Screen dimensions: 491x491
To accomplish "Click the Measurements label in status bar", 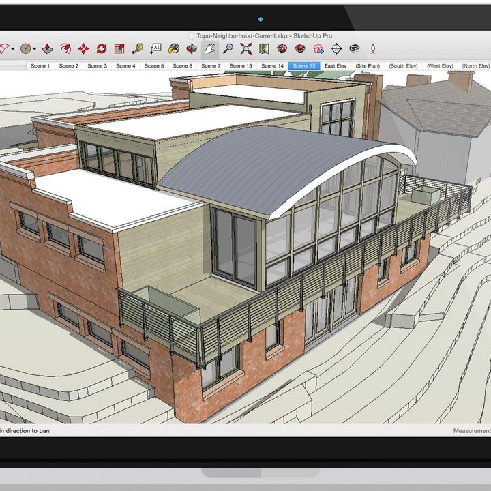I will 472,431.
